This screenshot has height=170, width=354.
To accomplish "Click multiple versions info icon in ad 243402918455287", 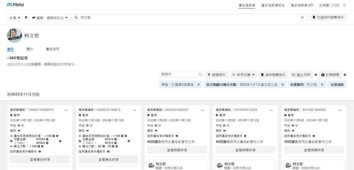I will coord(177,136).
